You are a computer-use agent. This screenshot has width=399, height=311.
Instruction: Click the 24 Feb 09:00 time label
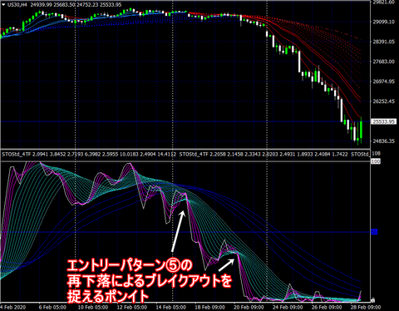click(x=288, y=308)
